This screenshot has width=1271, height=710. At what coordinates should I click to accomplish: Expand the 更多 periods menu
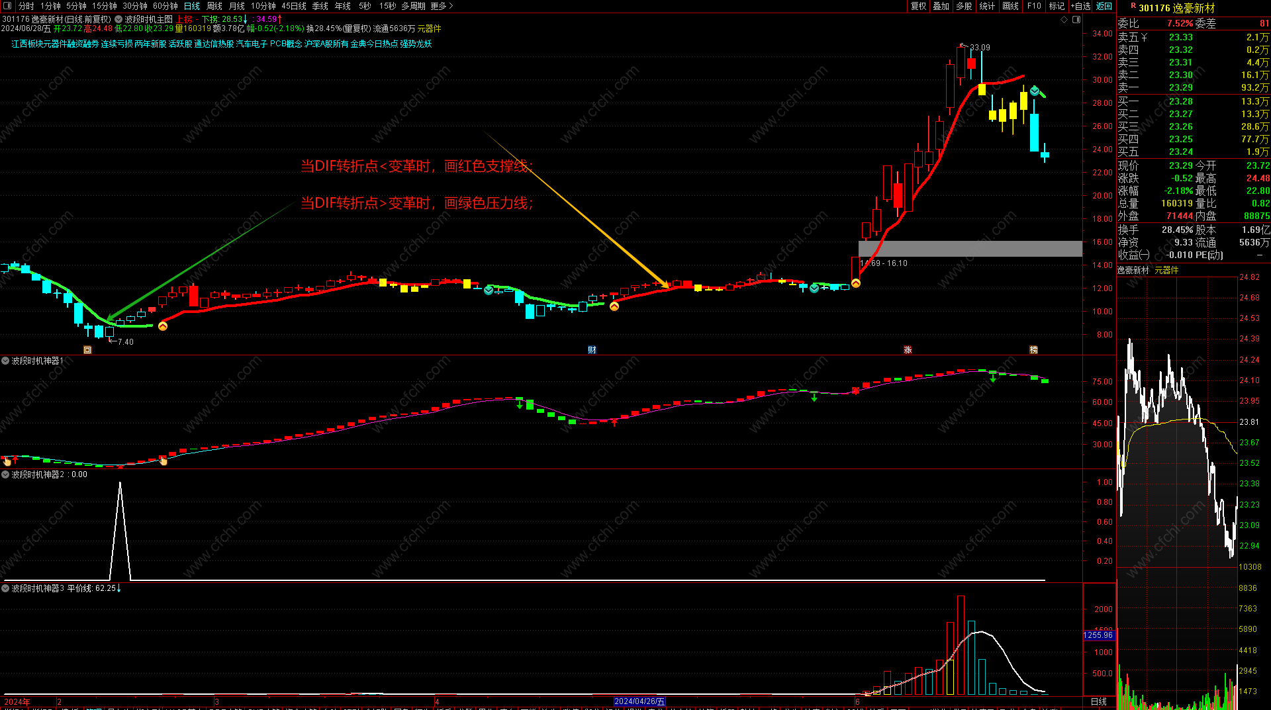pos(442,6)
